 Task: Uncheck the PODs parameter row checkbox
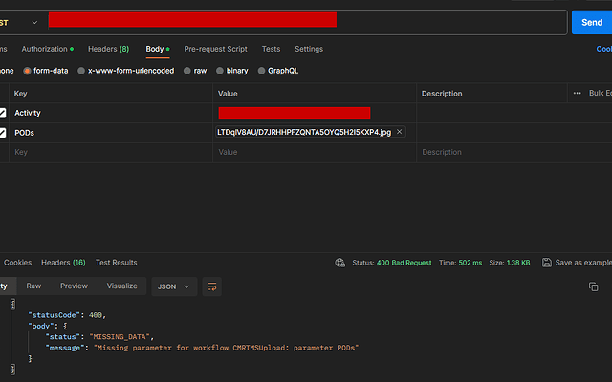point(3,133)
